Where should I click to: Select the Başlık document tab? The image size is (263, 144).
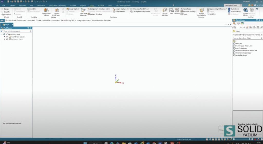[7, 25]
